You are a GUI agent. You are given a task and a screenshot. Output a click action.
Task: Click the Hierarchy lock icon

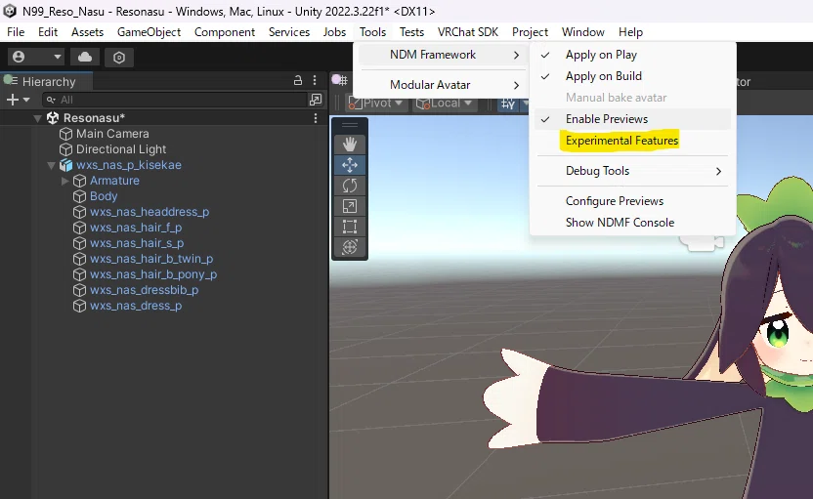[298, 80]
